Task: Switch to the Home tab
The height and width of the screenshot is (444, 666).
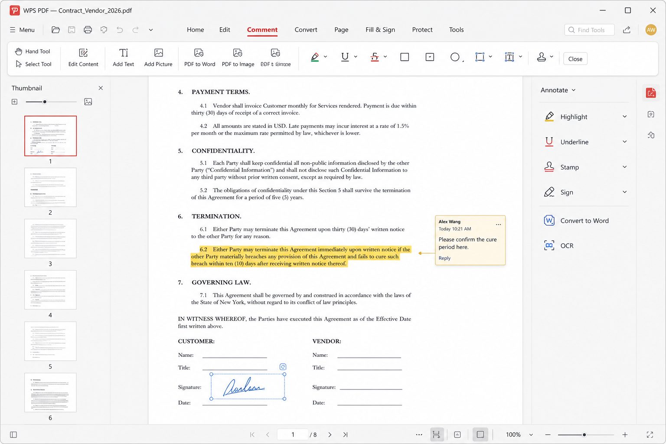Action: click(196, 29)
